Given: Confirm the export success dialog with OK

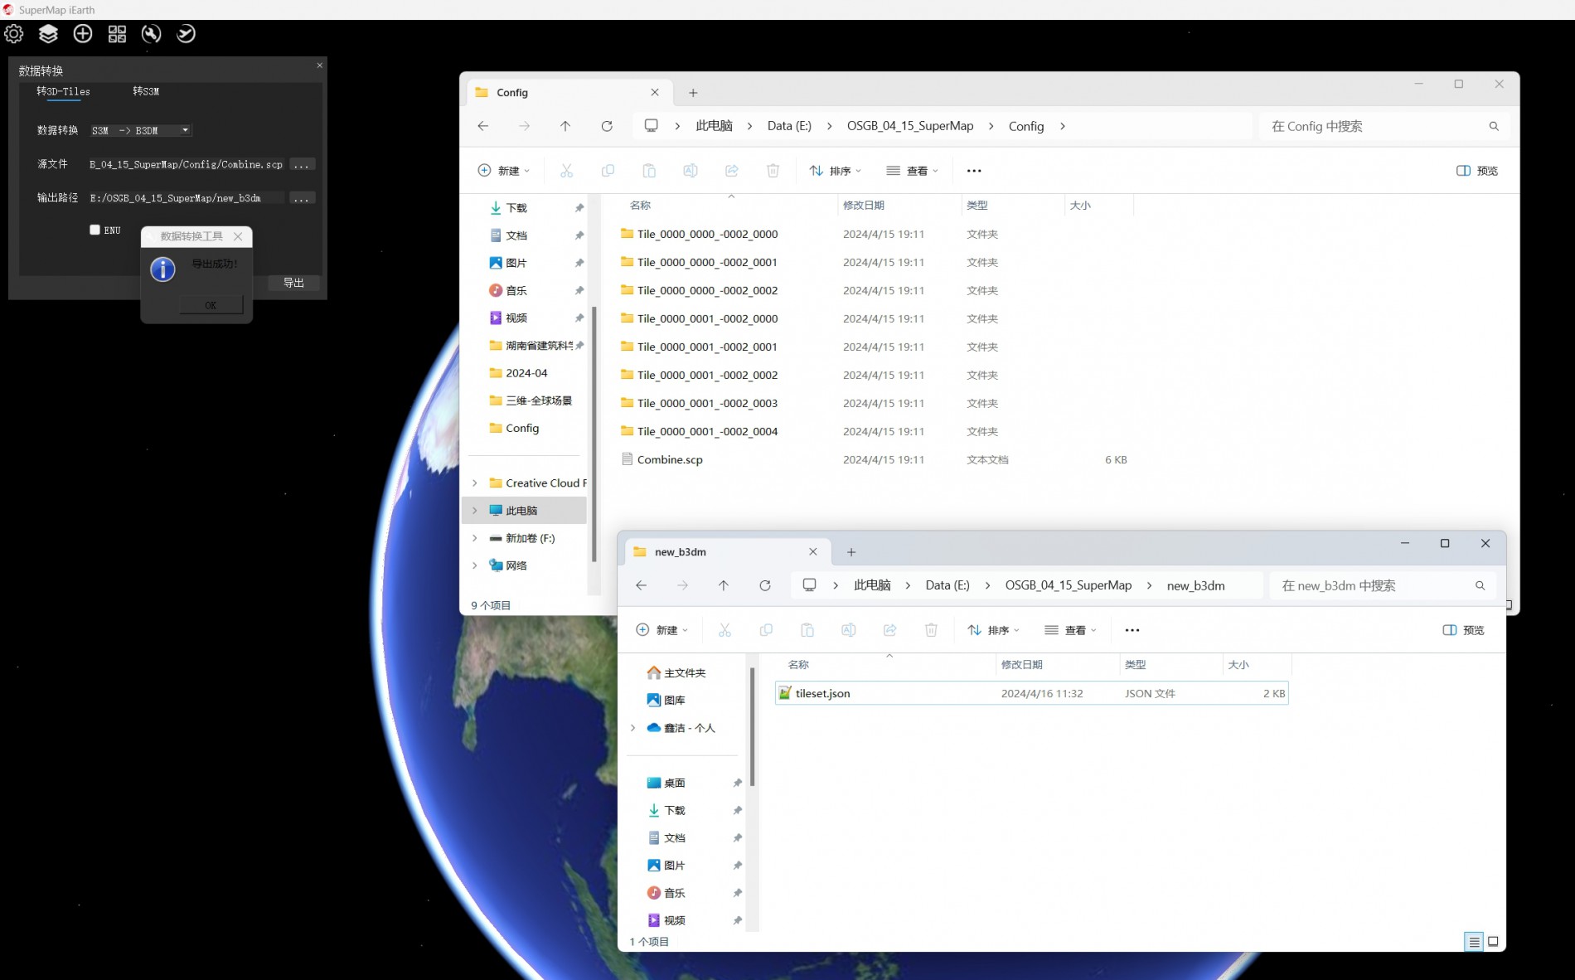Looking at the screenshot, I should tap(211, 305).
